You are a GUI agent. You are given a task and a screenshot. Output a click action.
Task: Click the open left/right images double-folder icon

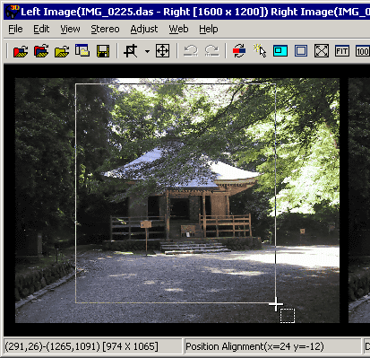coord(41,51)
